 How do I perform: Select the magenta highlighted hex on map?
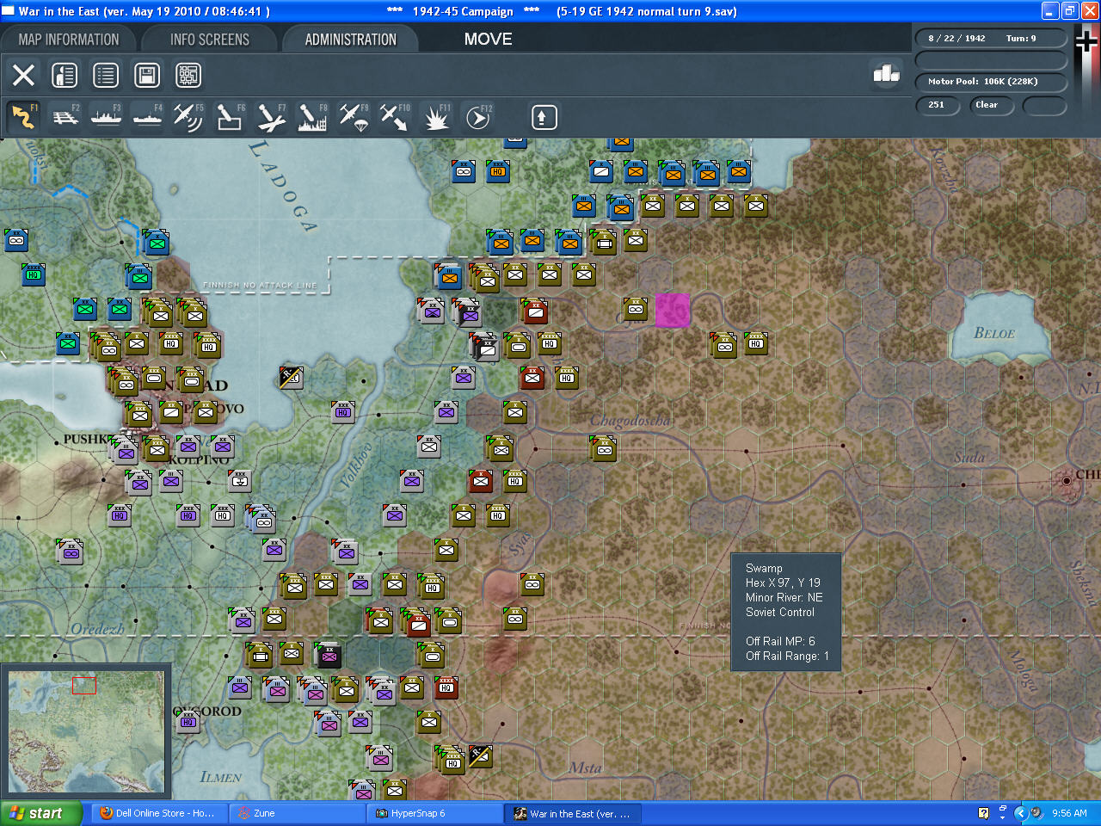[x=673, y=311]
